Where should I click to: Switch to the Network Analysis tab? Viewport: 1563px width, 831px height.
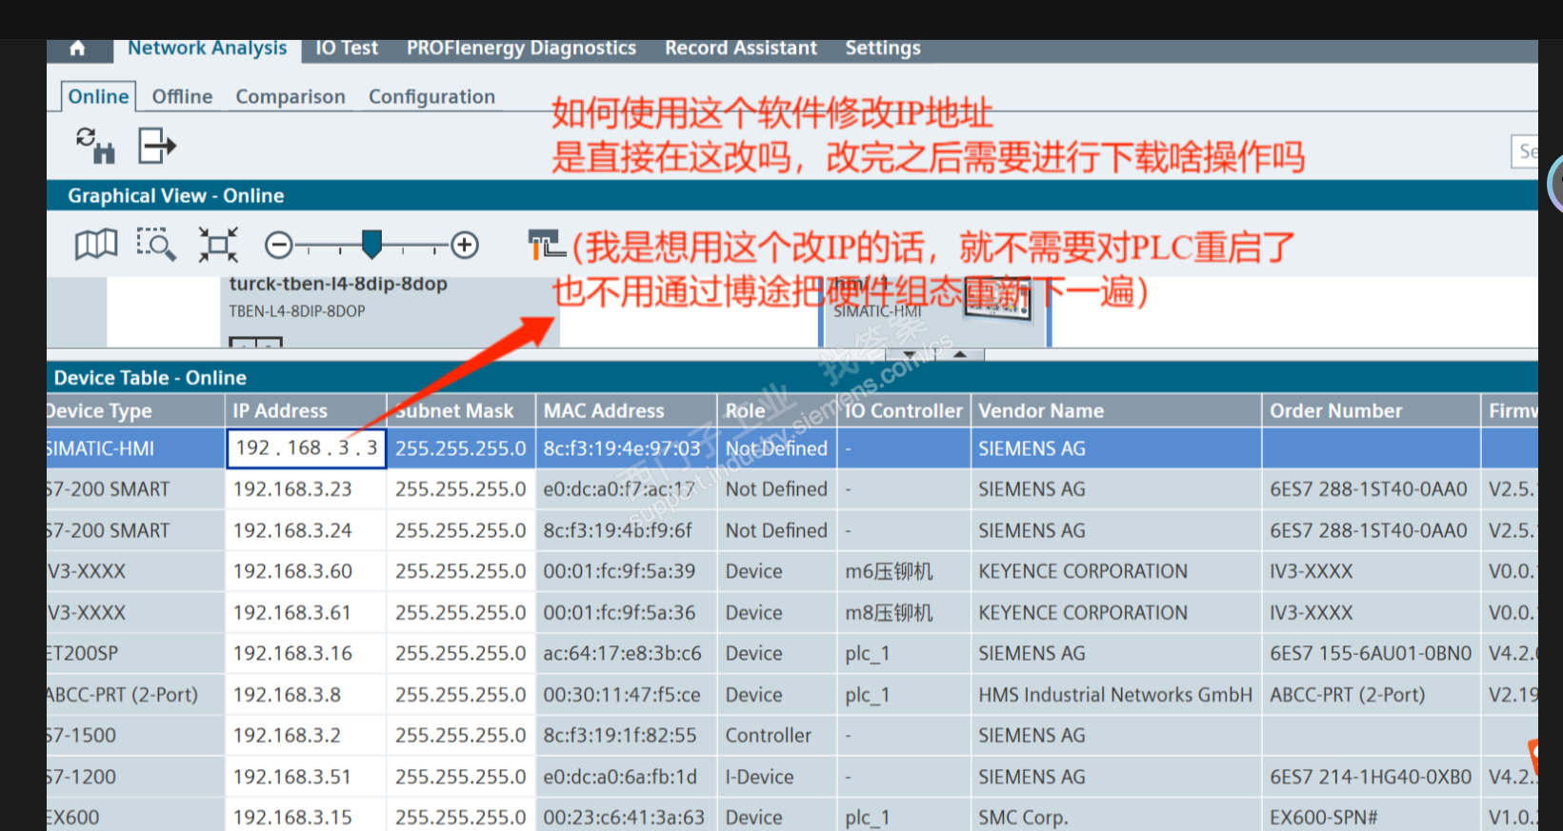(208, 49)
